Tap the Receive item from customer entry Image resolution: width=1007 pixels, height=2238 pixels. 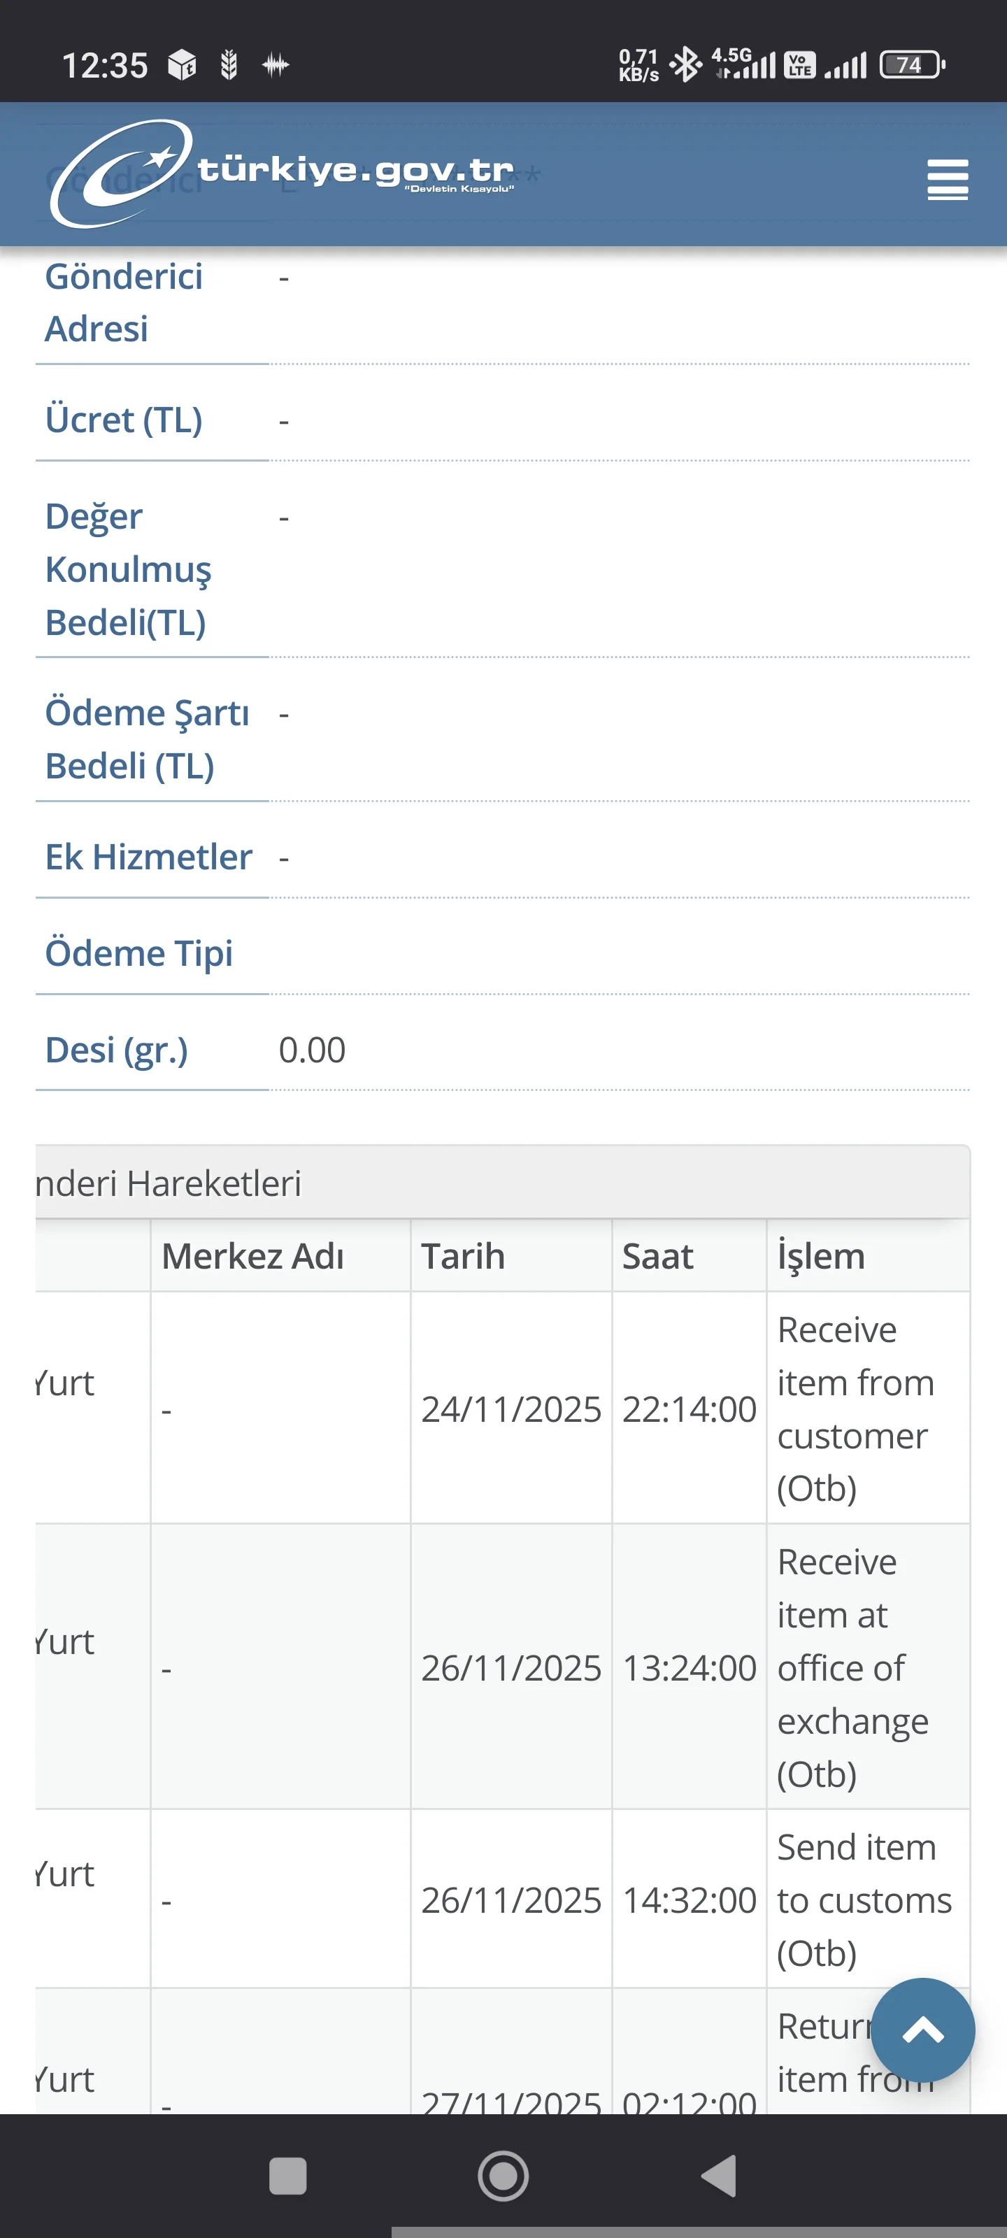(855, 1409)
